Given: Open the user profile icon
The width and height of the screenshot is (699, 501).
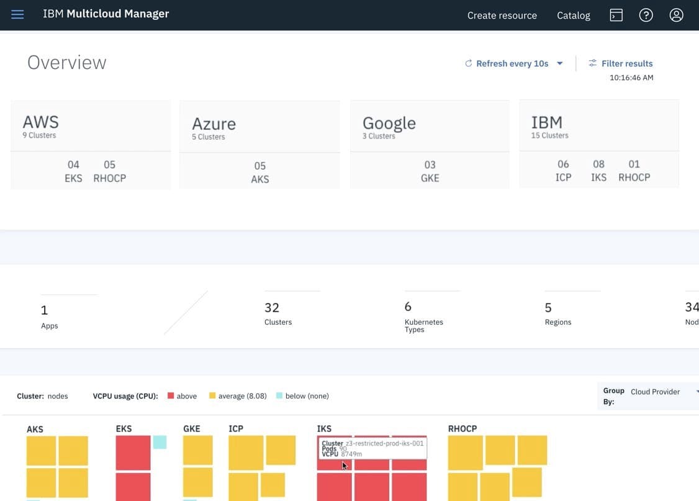Looking at the screenshot, I should [676, 15].
